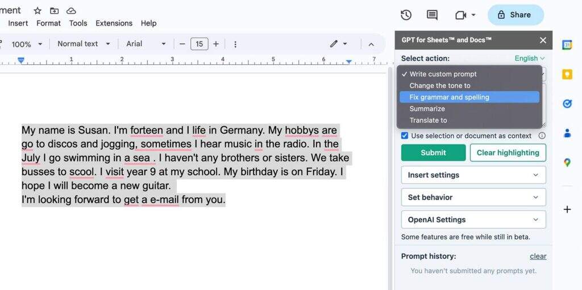Image resolution: width=582 pixels, height=290 pixels.
Task: Expand the OpenAI Settings section
Action: click(x=473, y=219)
